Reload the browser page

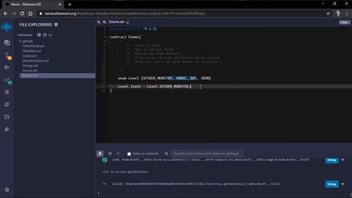tap(22, 13)
